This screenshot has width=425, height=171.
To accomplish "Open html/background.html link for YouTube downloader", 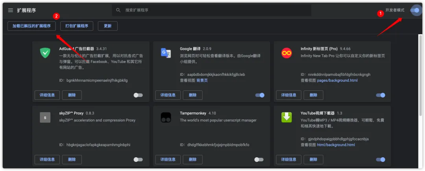I will (336, 145).
